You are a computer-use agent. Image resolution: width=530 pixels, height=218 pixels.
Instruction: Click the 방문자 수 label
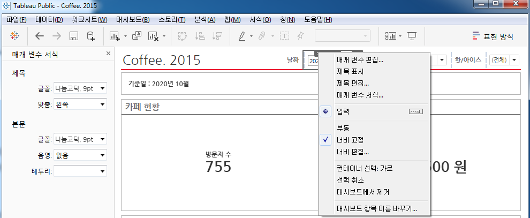point(218,155)
